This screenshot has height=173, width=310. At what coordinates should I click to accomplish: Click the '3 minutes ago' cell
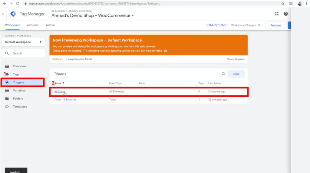point(217,91)
